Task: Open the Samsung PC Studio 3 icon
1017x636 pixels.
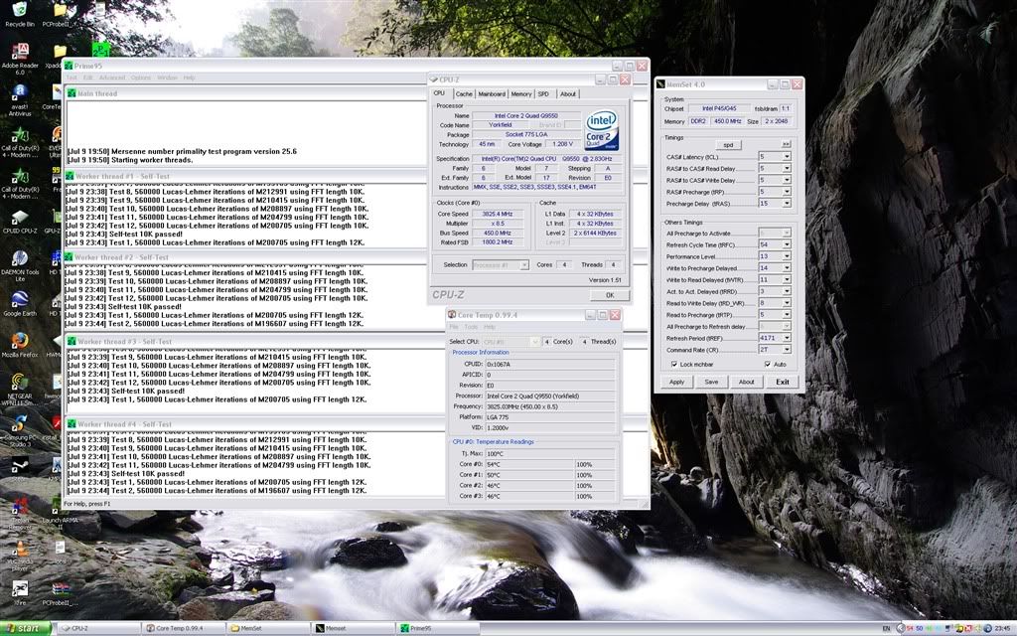Action: [x=20, y=431]
